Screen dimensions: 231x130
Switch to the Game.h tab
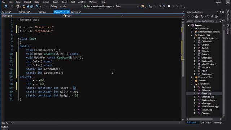[42, 12]
